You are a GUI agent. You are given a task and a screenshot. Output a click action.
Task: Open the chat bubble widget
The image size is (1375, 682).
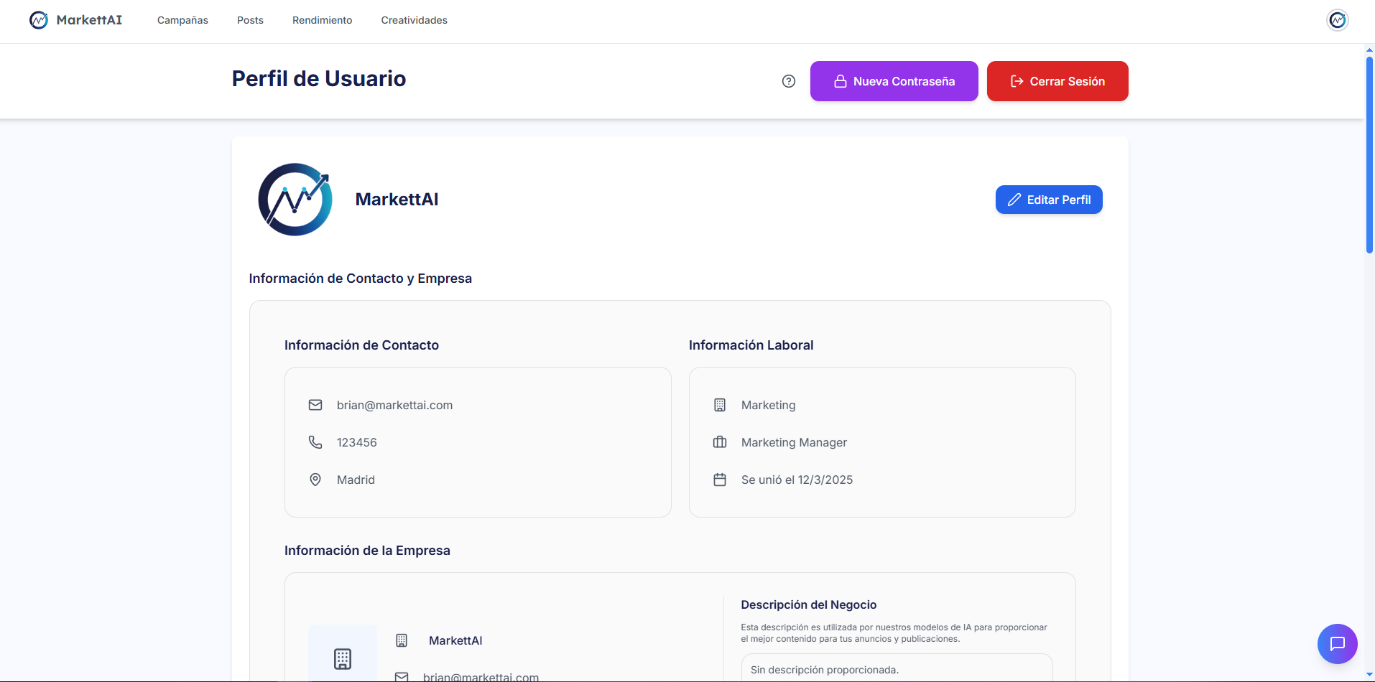[1337, 643]
